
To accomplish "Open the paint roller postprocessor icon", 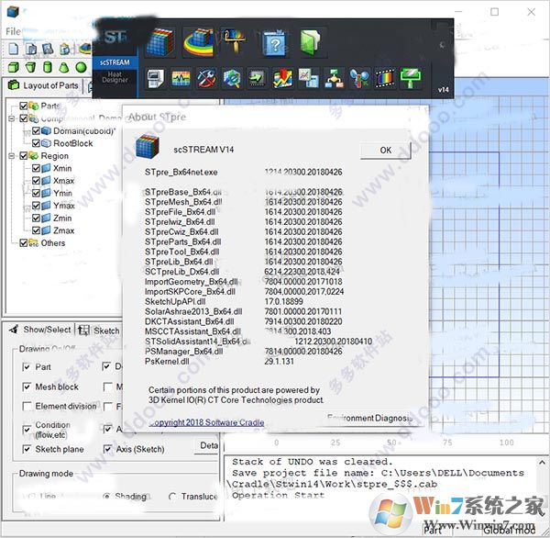I will (235, 41).
